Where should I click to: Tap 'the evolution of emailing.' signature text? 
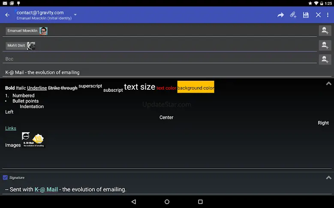point(94,189)
